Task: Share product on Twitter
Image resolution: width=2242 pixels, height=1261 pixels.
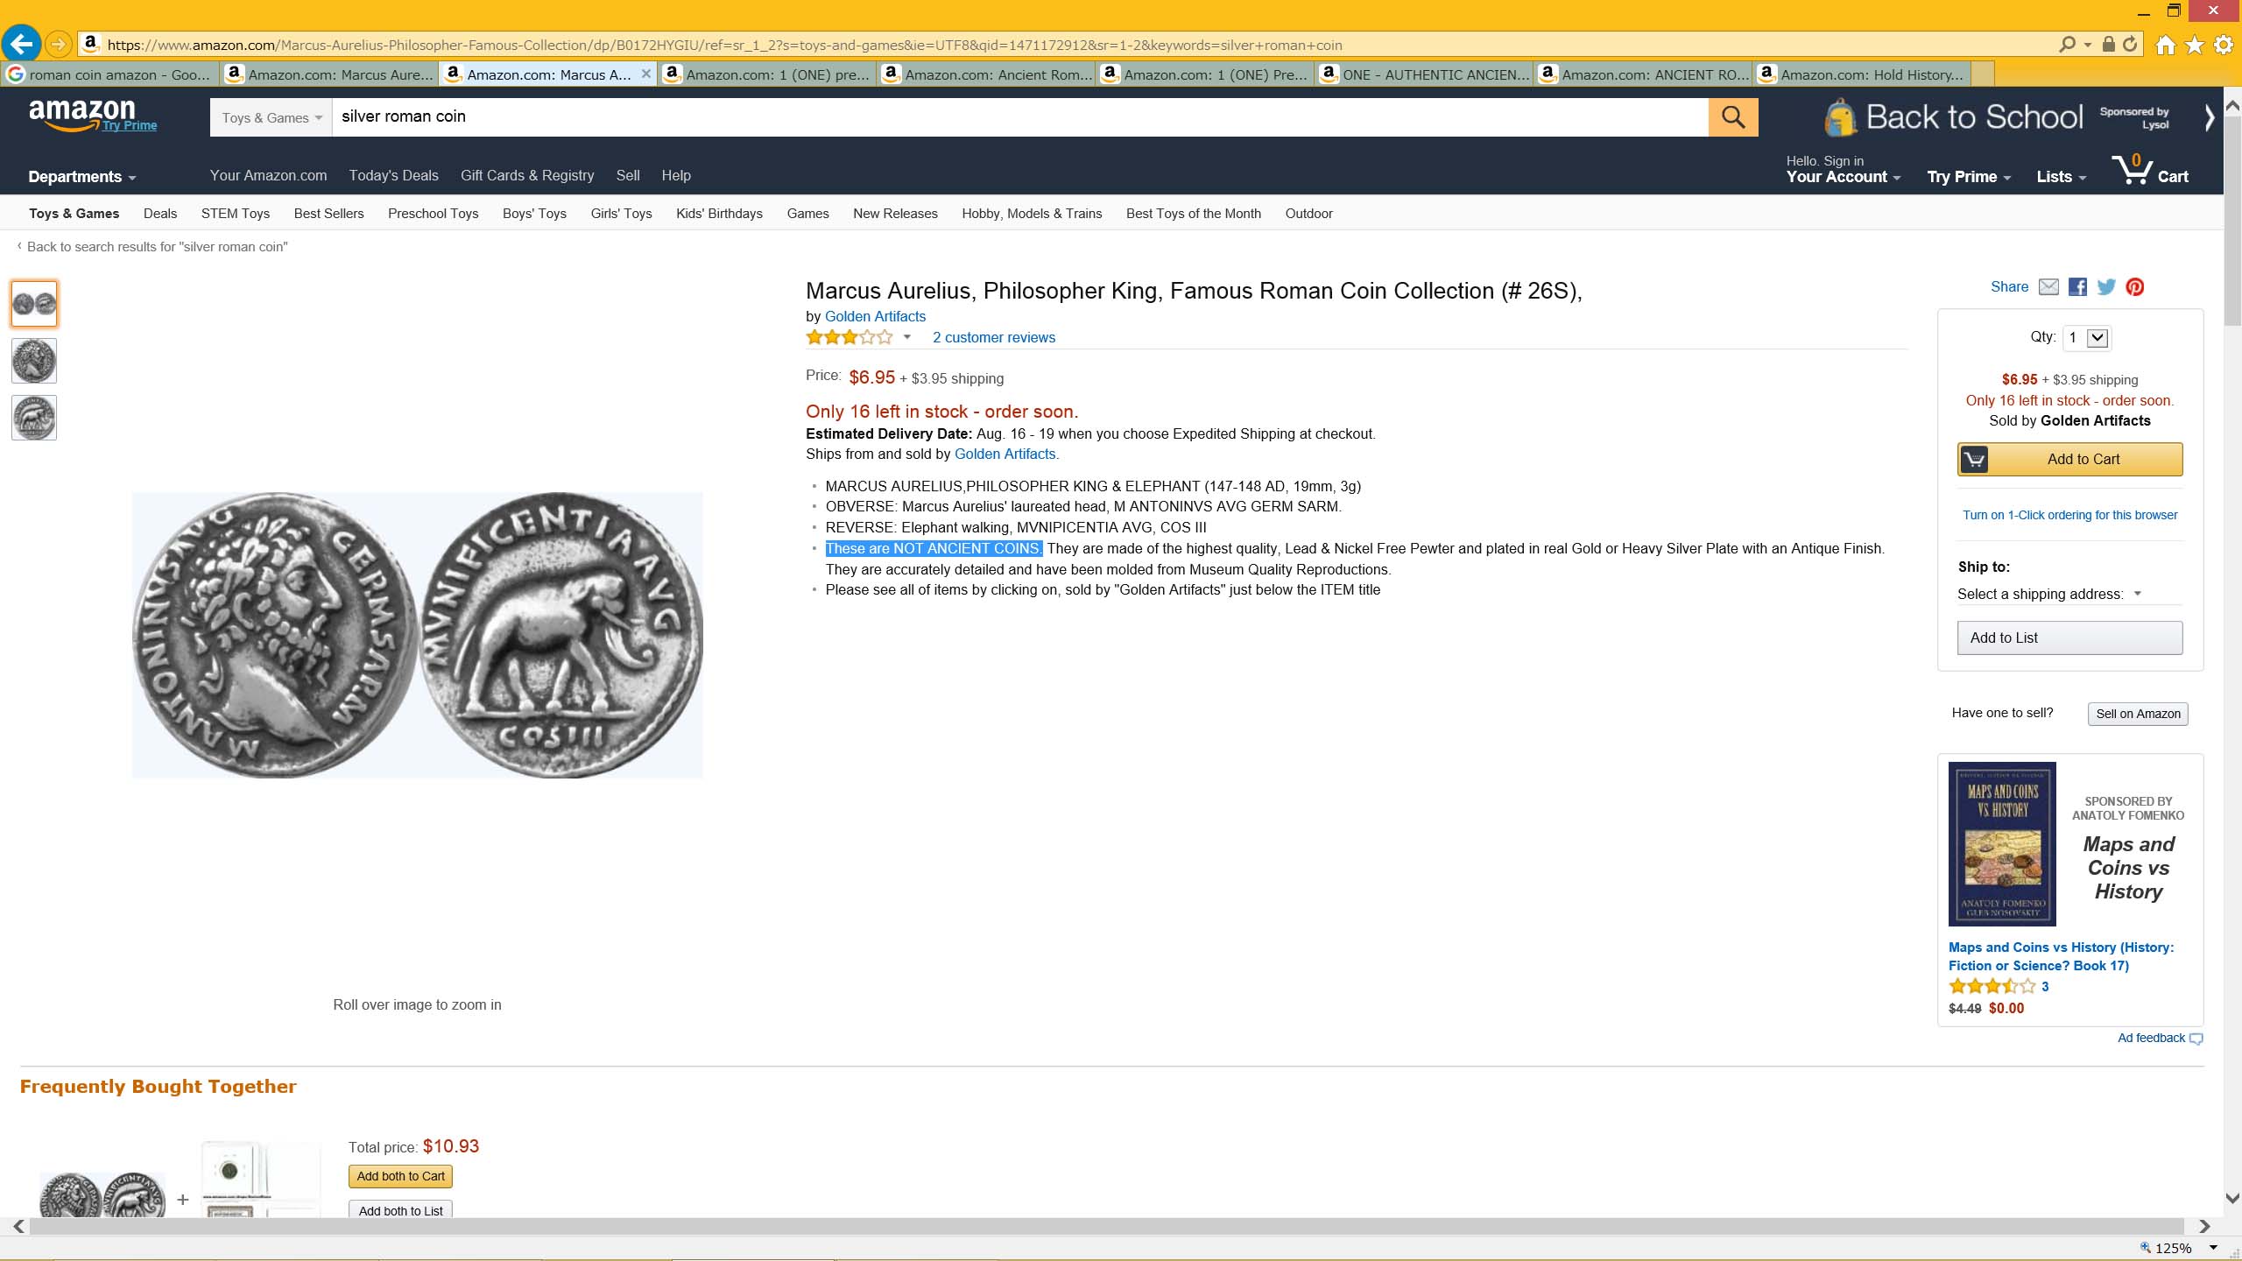Action: (2106, 287)
